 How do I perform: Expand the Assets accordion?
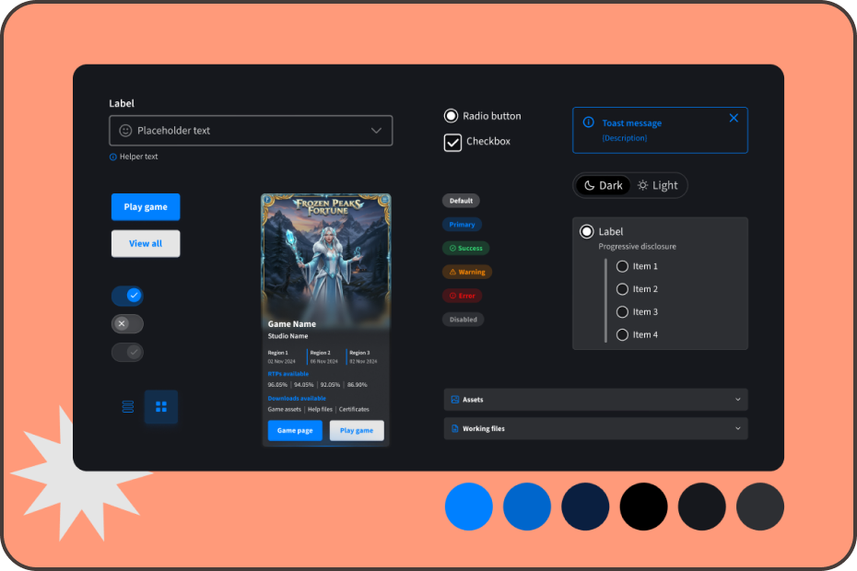736,399
